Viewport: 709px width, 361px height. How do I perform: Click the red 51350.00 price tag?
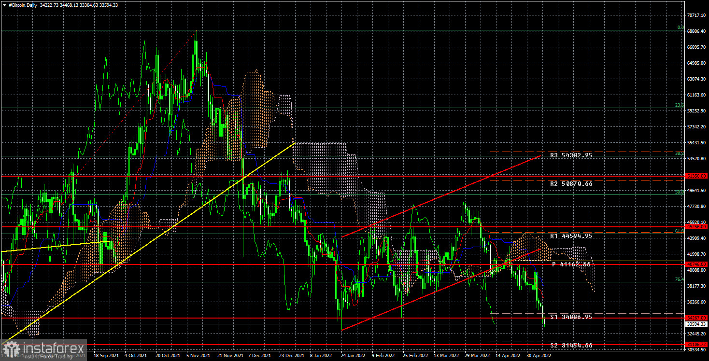pos(697,176)
